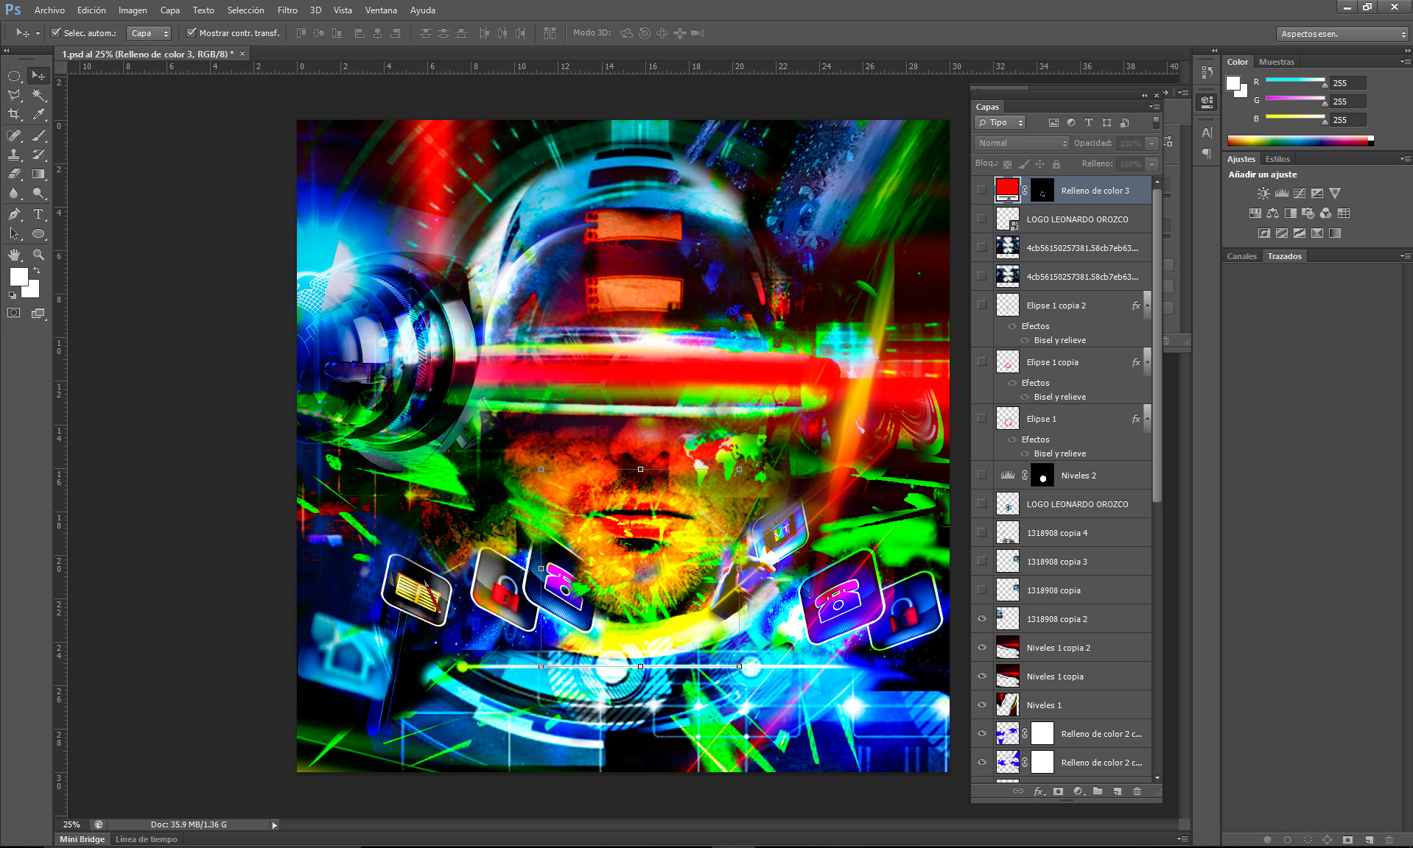The width and height of the screenshot is (1413, 848).
Task: Open the Mini Bridge panel
Action: (82, 839)
